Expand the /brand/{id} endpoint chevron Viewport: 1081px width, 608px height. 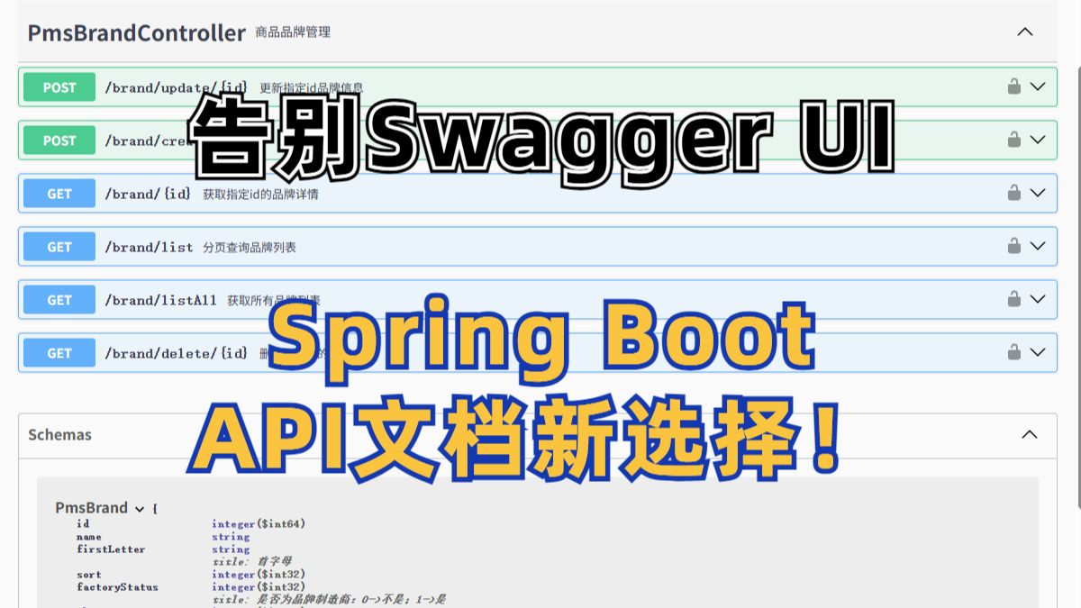tap(1038, 193)
